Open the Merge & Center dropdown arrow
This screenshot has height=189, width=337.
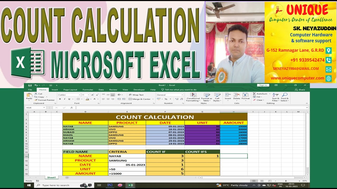point(153,99)
